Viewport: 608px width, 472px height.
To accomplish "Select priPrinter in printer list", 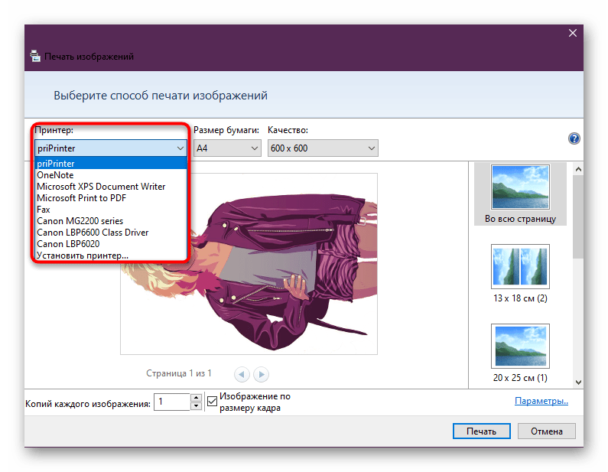I will [x=111, y=163].
